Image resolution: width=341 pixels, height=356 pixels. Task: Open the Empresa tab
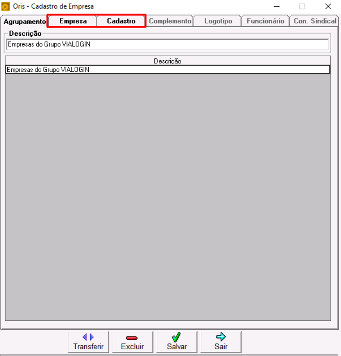tap(73, 21)
